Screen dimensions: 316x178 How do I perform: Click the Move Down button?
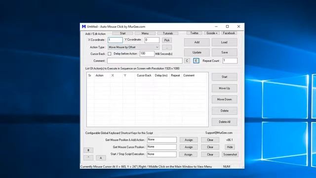point(224,99)
